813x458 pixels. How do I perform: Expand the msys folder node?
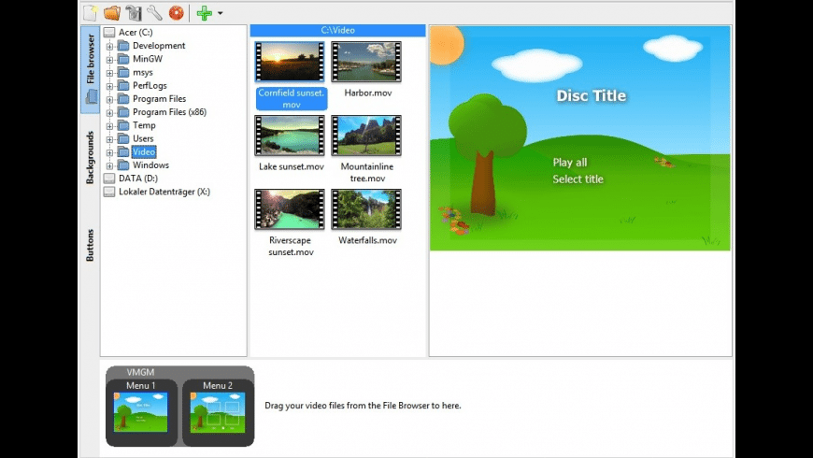(109, 73)
